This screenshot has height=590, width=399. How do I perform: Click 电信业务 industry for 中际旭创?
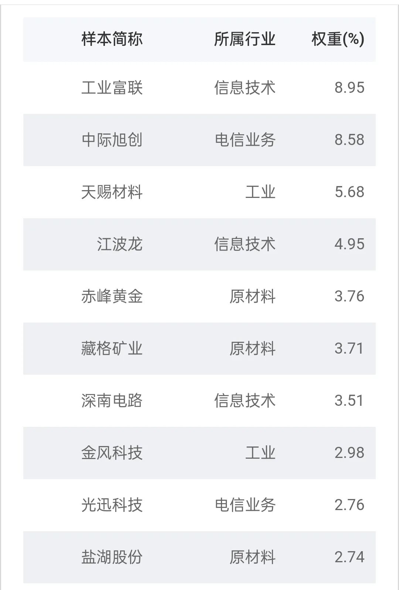click(x=245, y=140)
